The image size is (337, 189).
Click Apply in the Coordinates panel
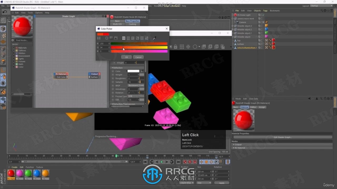coord(222,183)
